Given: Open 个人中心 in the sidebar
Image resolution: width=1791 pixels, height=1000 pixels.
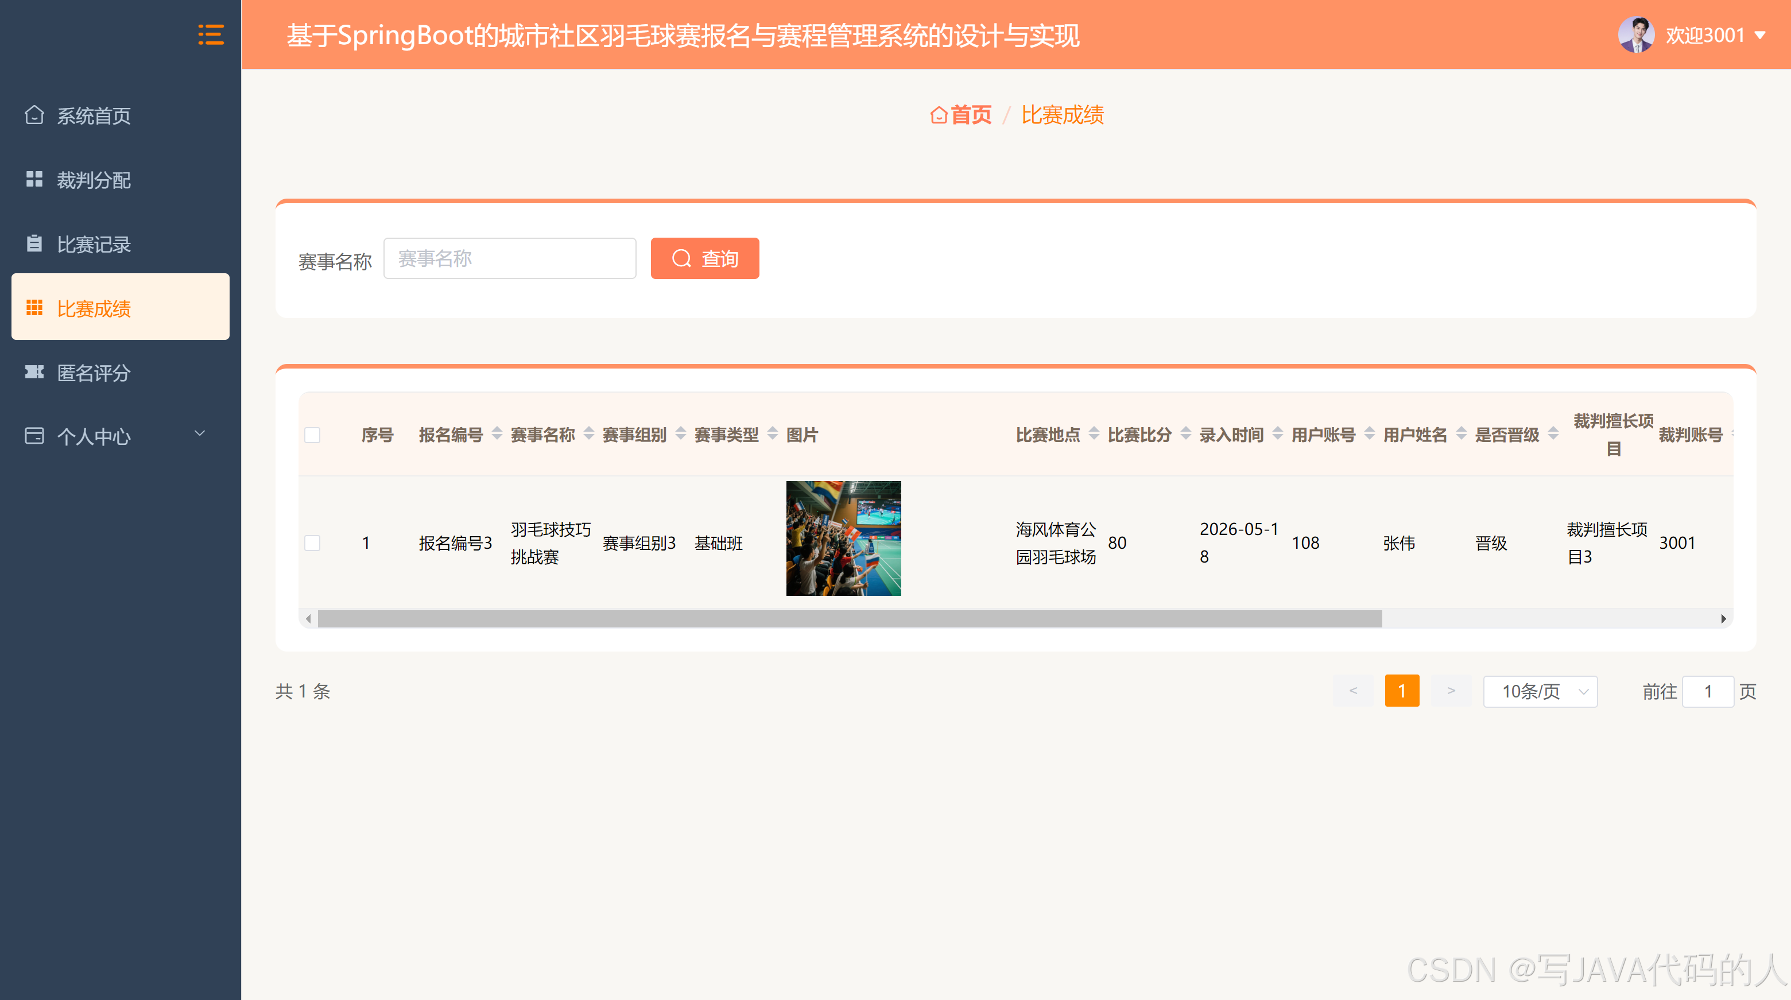Looking at the screenshot, I should click(121, 436).
